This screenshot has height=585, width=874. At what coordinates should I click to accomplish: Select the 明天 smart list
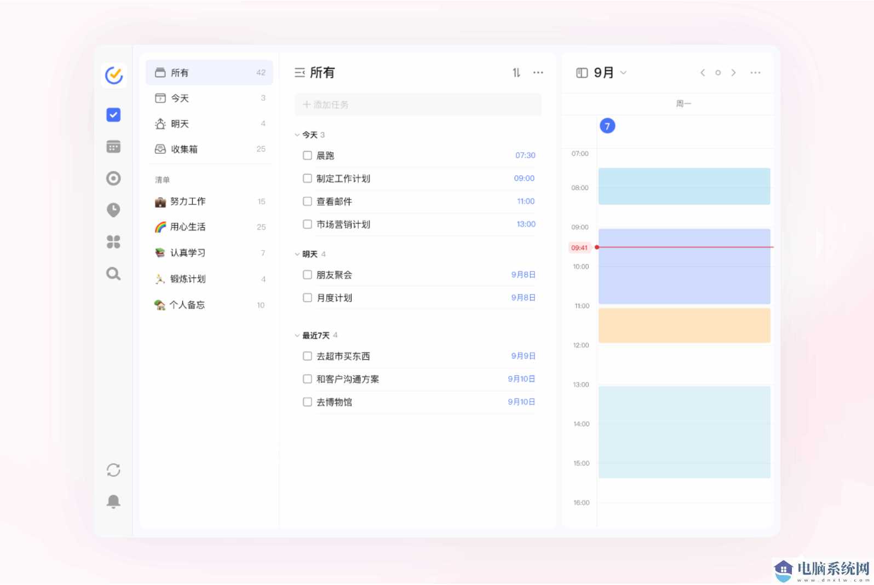209,124
